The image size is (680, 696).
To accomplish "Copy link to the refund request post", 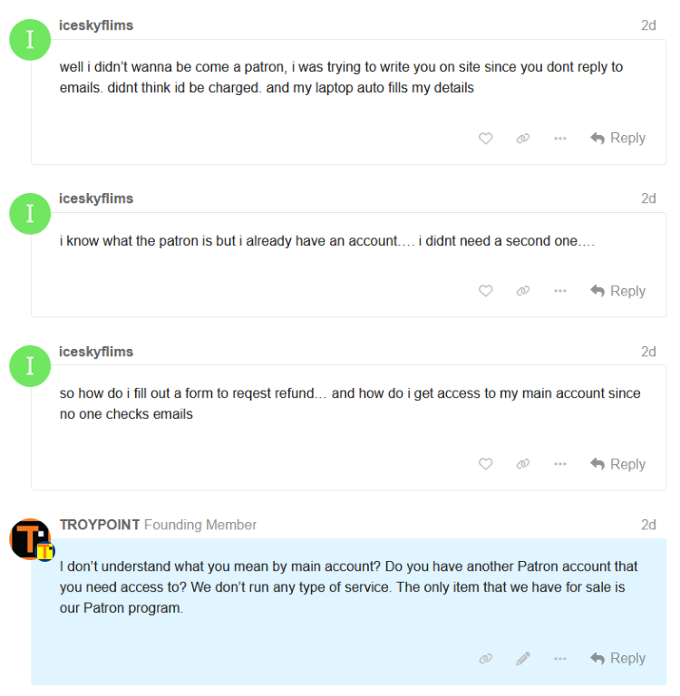I will click(x=523, y=464).
